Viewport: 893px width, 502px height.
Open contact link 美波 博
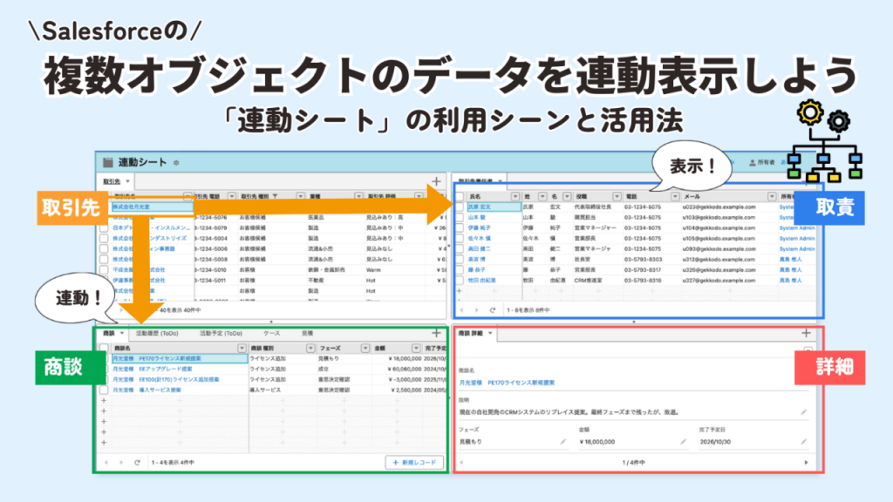click(x=477, y=260)
